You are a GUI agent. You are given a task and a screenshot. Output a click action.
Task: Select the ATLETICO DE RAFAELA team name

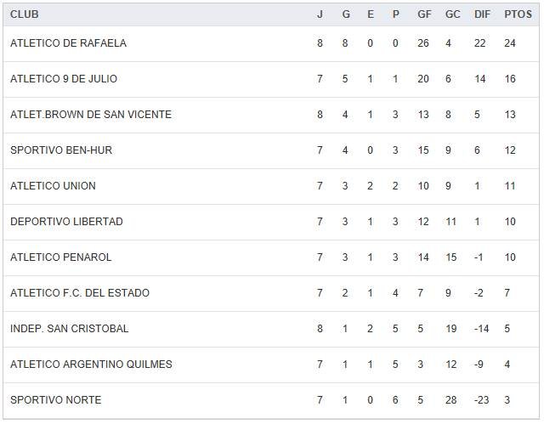tap(68, 43)
